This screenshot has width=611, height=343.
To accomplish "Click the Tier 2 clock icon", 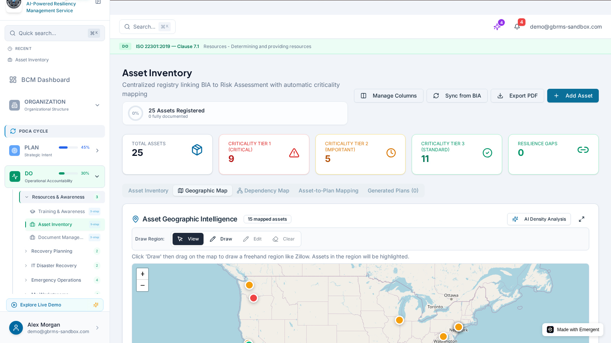I will pos(391,153).
